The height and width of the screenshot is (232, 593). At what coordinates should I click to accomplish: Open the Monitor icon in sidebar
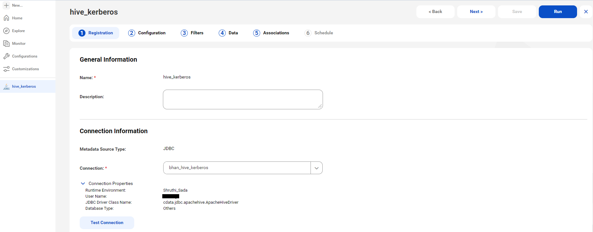(x=6, y=44)
